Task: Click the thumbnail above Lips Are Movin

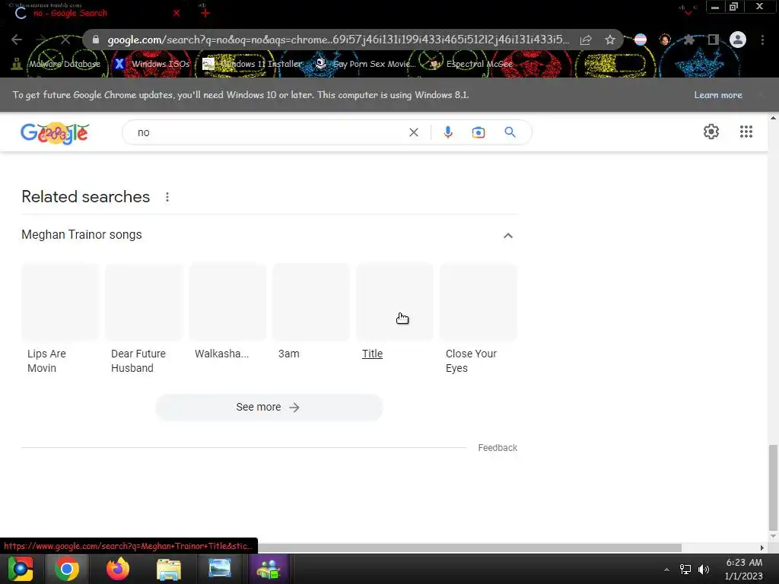Action: tap(60, 301)
